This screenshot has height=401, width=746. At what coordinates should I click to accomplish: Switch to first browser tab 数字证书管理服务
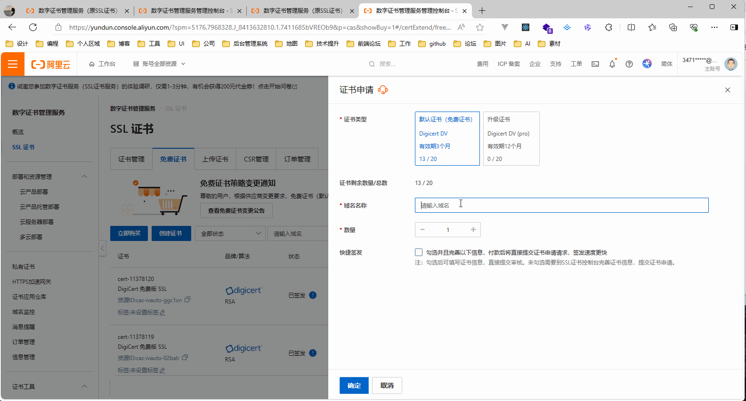tap(77, 10)
